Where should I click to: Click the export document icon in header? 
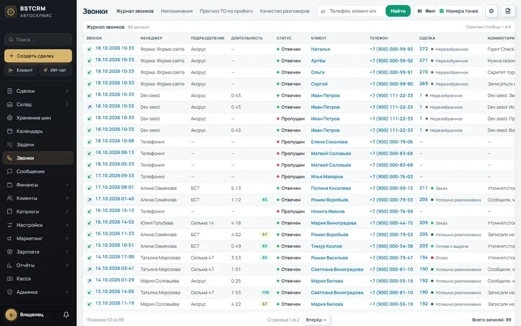(508, 11)
